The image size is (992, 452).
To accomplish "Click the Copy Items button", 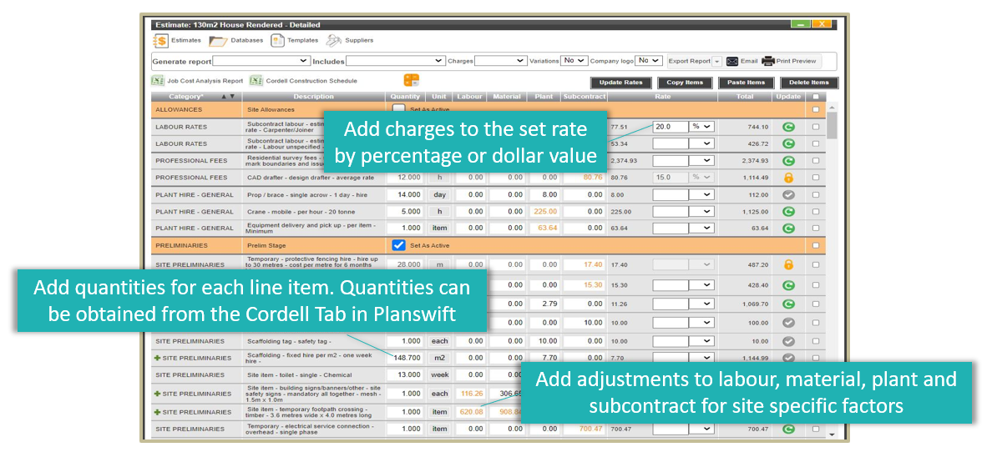I will [685, 83].
